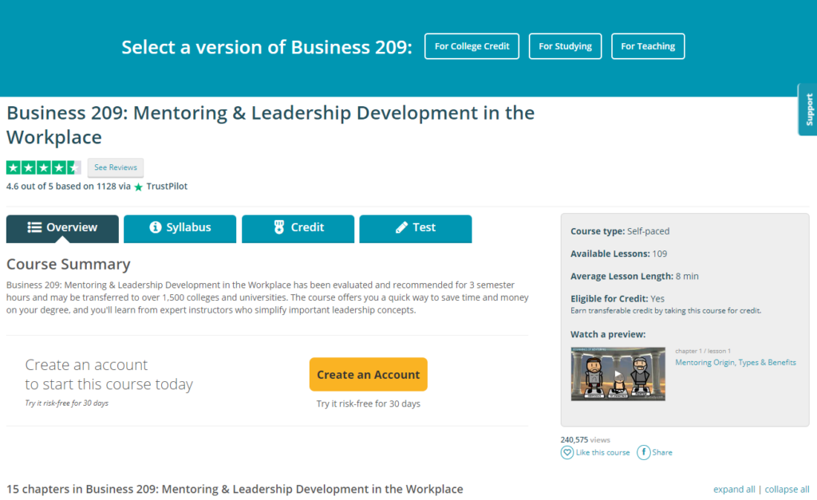Click the Available Lessons: 109 text

pyautogui.click(x=618, y=254)
